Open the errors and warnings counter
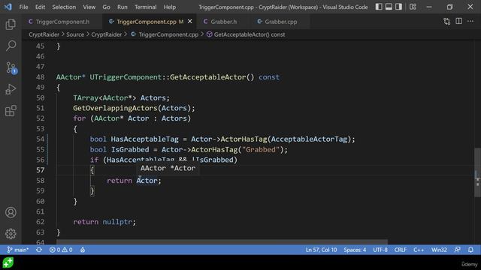 (x=61, y=250)
